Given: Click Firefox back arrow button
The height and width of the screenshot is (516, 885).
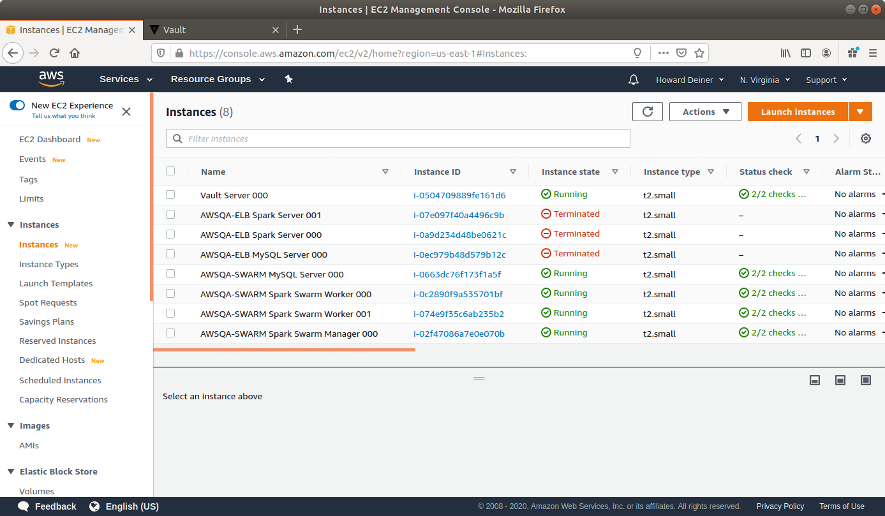Looking at the screenshot, I should click(x=13, y=53).
